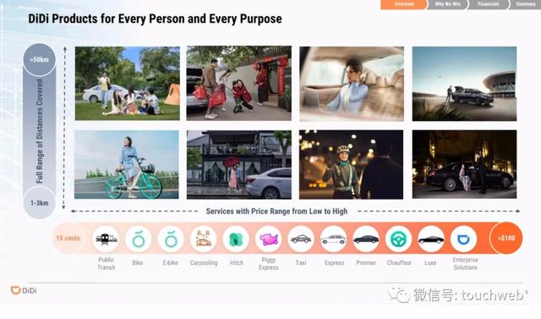
Task: Click the Carpooling text label
Action: [204, 262]
